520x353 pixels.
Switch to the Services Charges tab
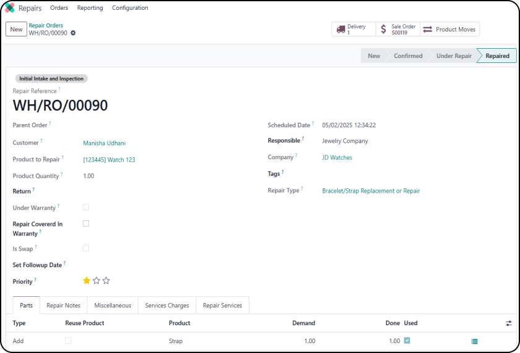(x=167, y=305)
